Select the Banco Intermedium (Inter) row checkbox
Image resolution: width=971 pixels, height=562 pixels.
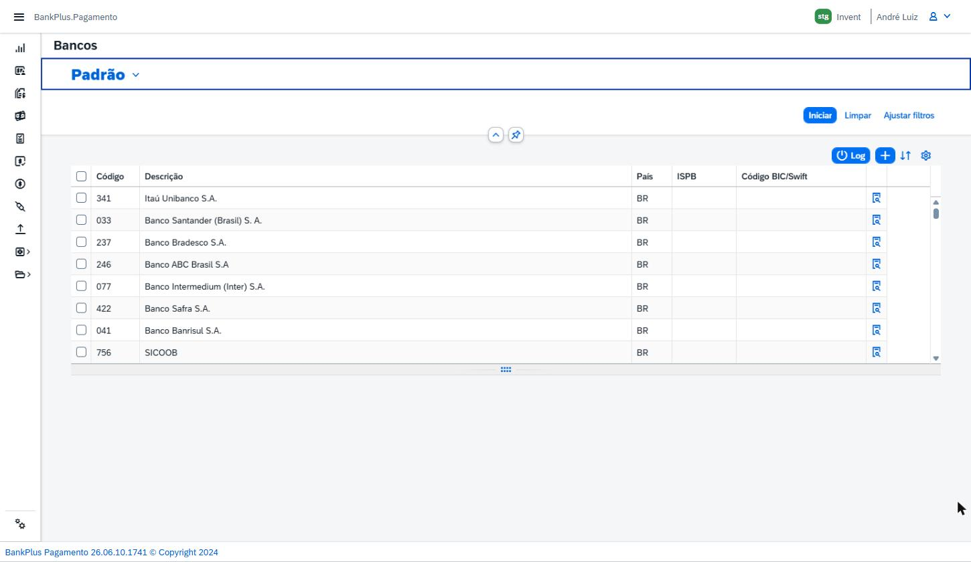coord(81,286)
